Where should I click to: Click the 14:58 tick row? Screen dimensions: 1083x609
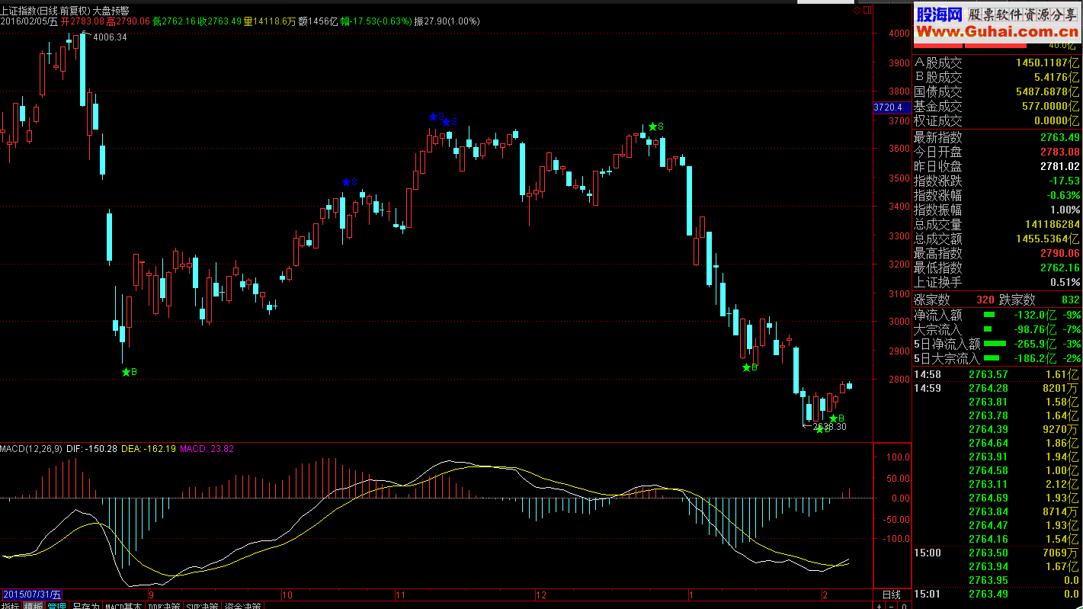[997, 374]
